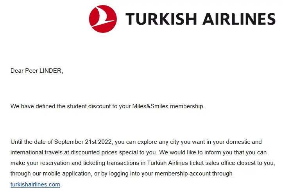The width and height of the screenshot is (283, 195).
Task: Click the name "LINDER" in the greeting
Action: coord(51,71)
